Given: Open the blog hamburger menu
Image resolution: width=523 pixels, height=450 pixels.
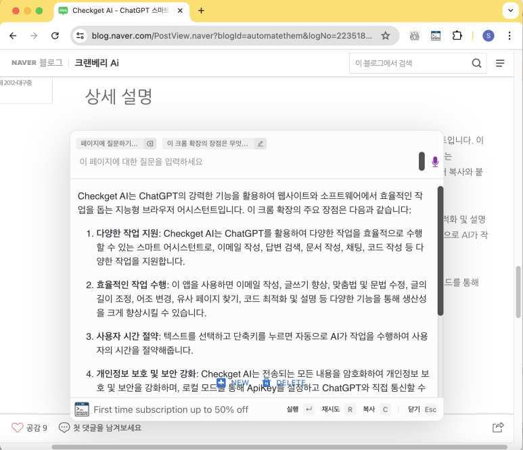Looking at the screenshot, I should 499,63.
